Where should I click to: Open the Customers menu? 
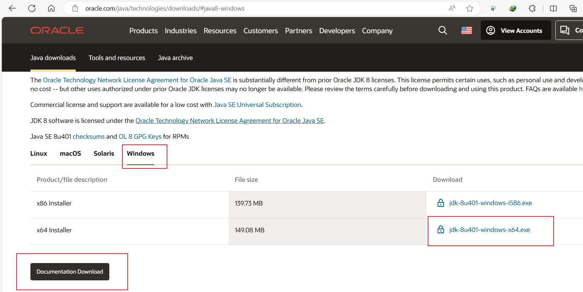point(261,31)
